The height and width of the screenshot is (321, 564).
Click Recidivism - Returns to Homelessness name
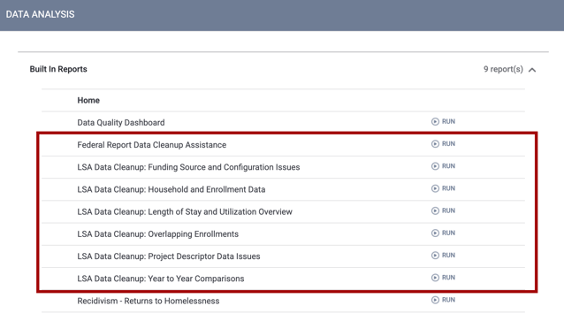click(149, 302)
